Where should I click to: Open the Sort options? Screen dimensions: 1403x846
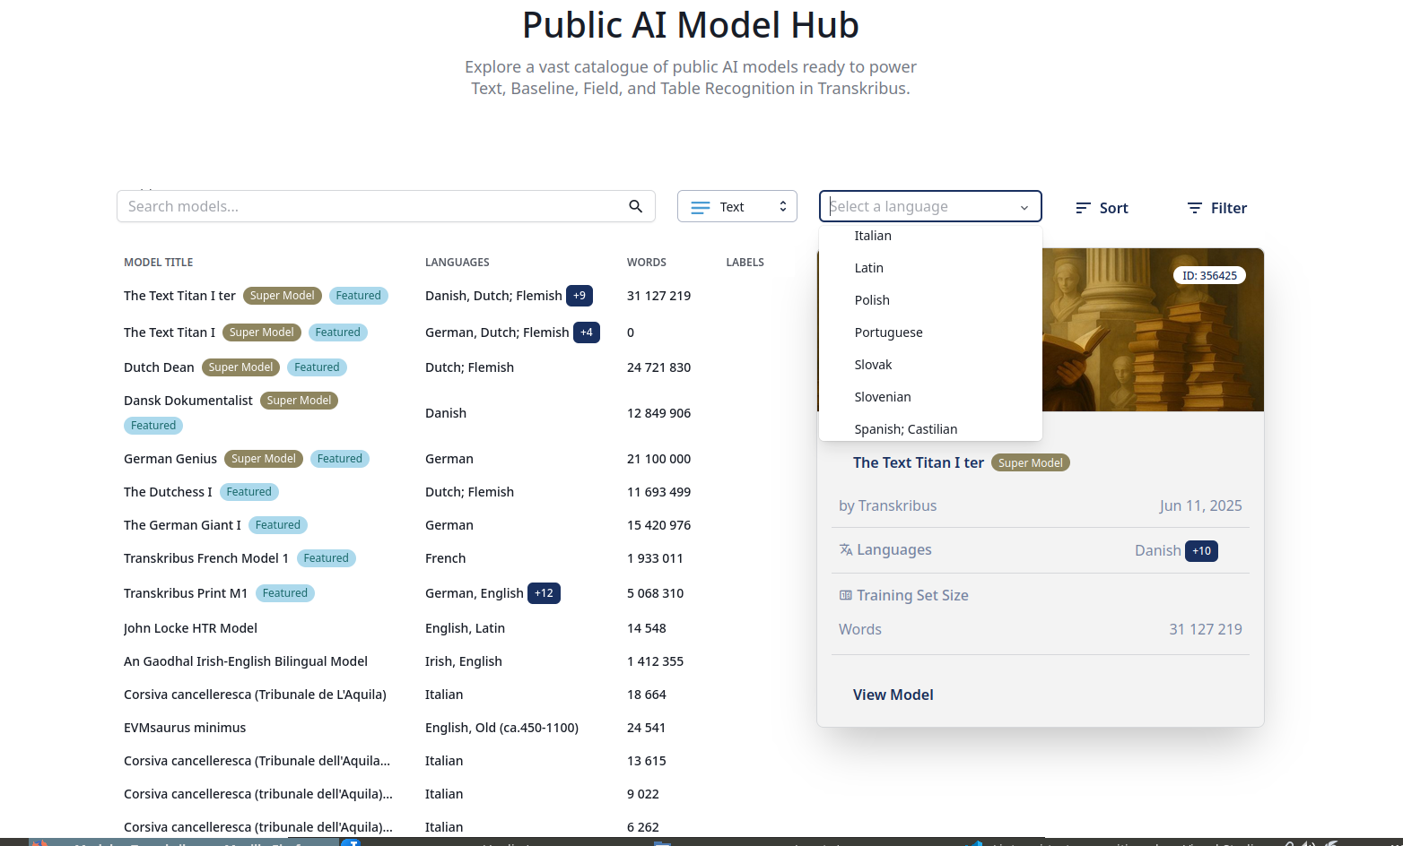pyautogui.click(x=1102, y=208)
